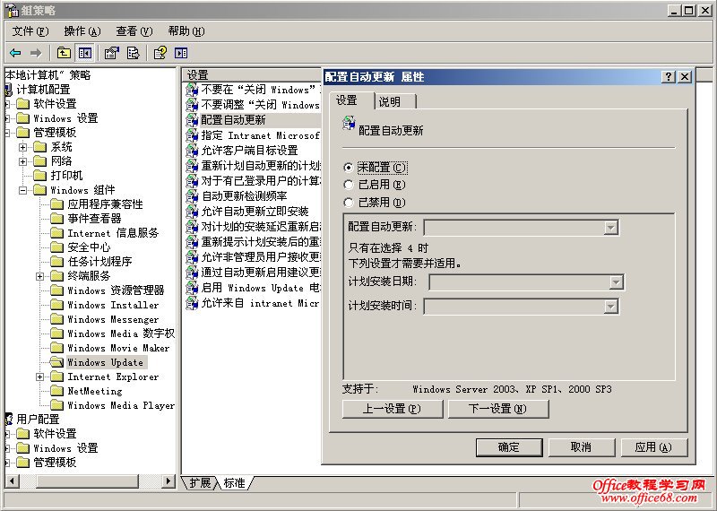
Task: Click the Windows Update folder icon
Action: pyautogui.click(x=56, y=362)
